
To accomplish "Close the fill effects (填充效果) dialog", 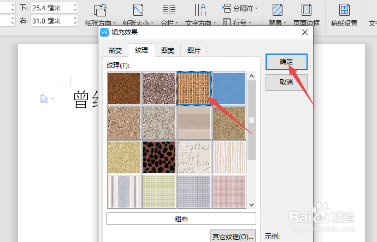I will pyautogui.click(x=305, y=32).
